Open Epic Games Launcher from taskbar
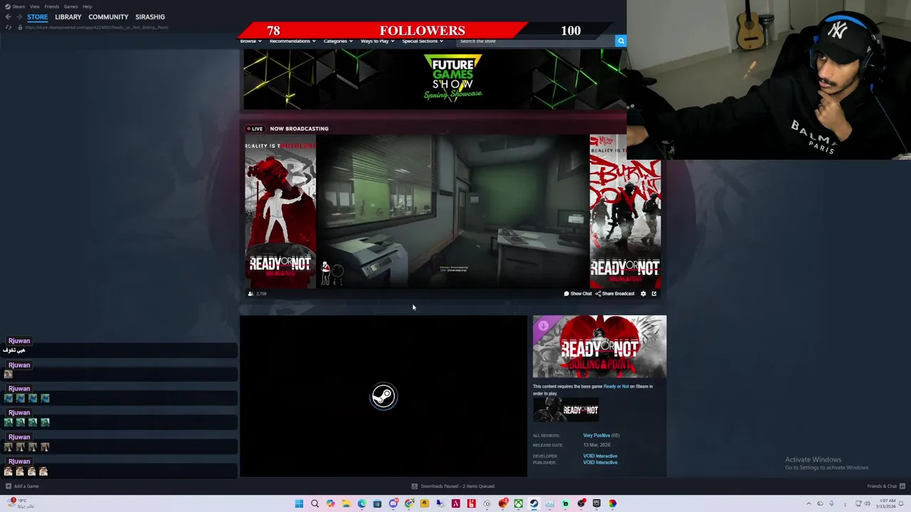Viewport: 911px width, 512px height. click(596, 503)
